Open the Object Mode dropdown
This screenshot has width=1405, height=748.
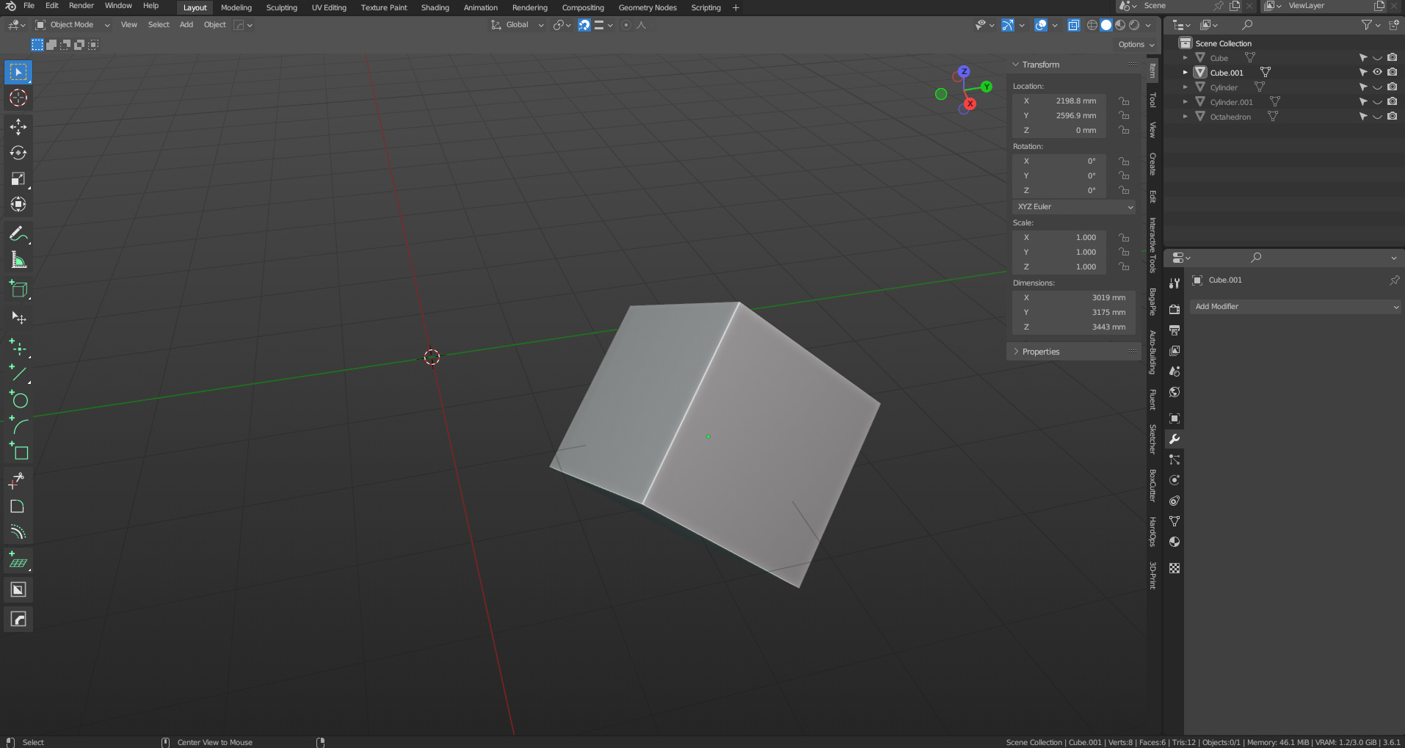tap(73, 25)
